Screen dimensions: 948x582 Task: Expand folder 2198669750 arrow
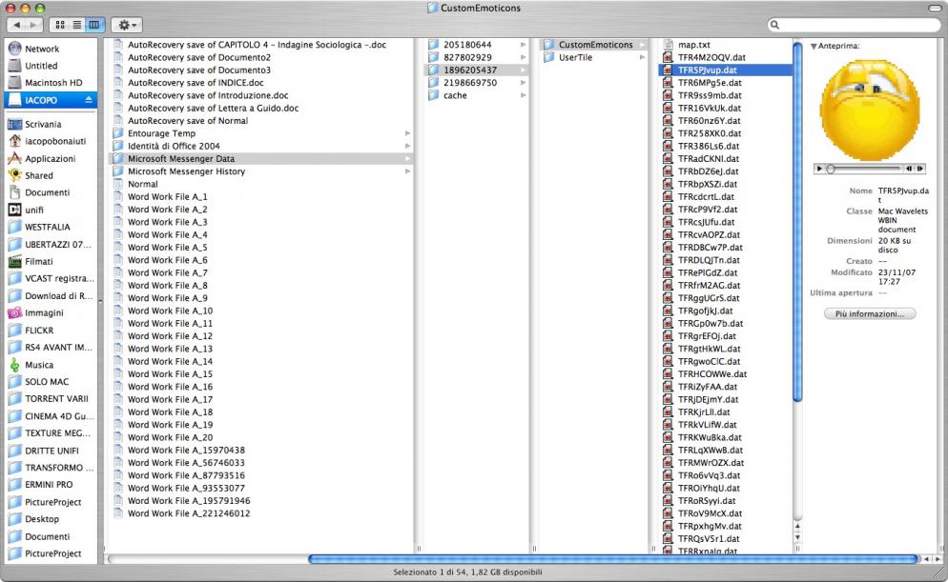click(x=523, y=83)
